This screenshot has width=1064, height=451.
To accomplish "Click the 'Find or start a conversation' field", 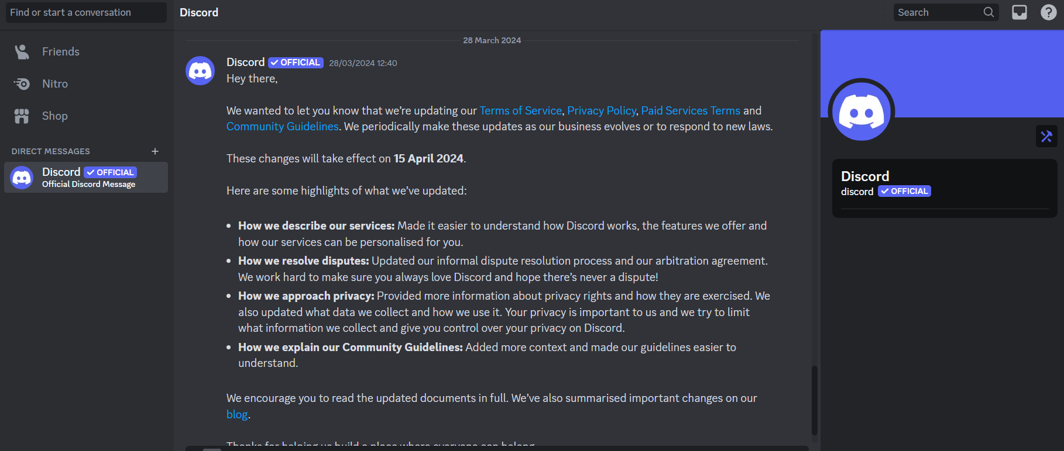I will click(85, 12).
